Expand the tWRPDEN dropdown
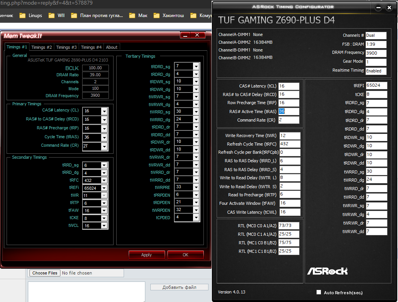 point(196,210)
